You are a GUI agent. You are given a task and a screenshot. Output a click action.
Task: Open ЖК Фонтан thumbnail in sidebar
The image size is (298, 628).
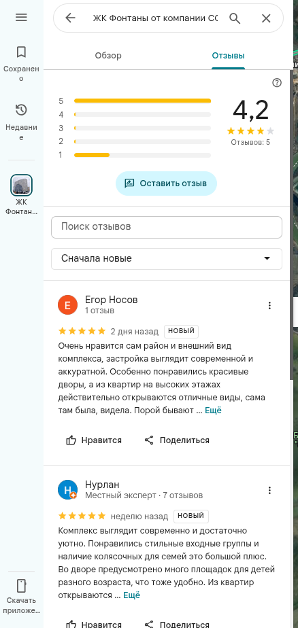pyautogui.click(x=21, y=185)
